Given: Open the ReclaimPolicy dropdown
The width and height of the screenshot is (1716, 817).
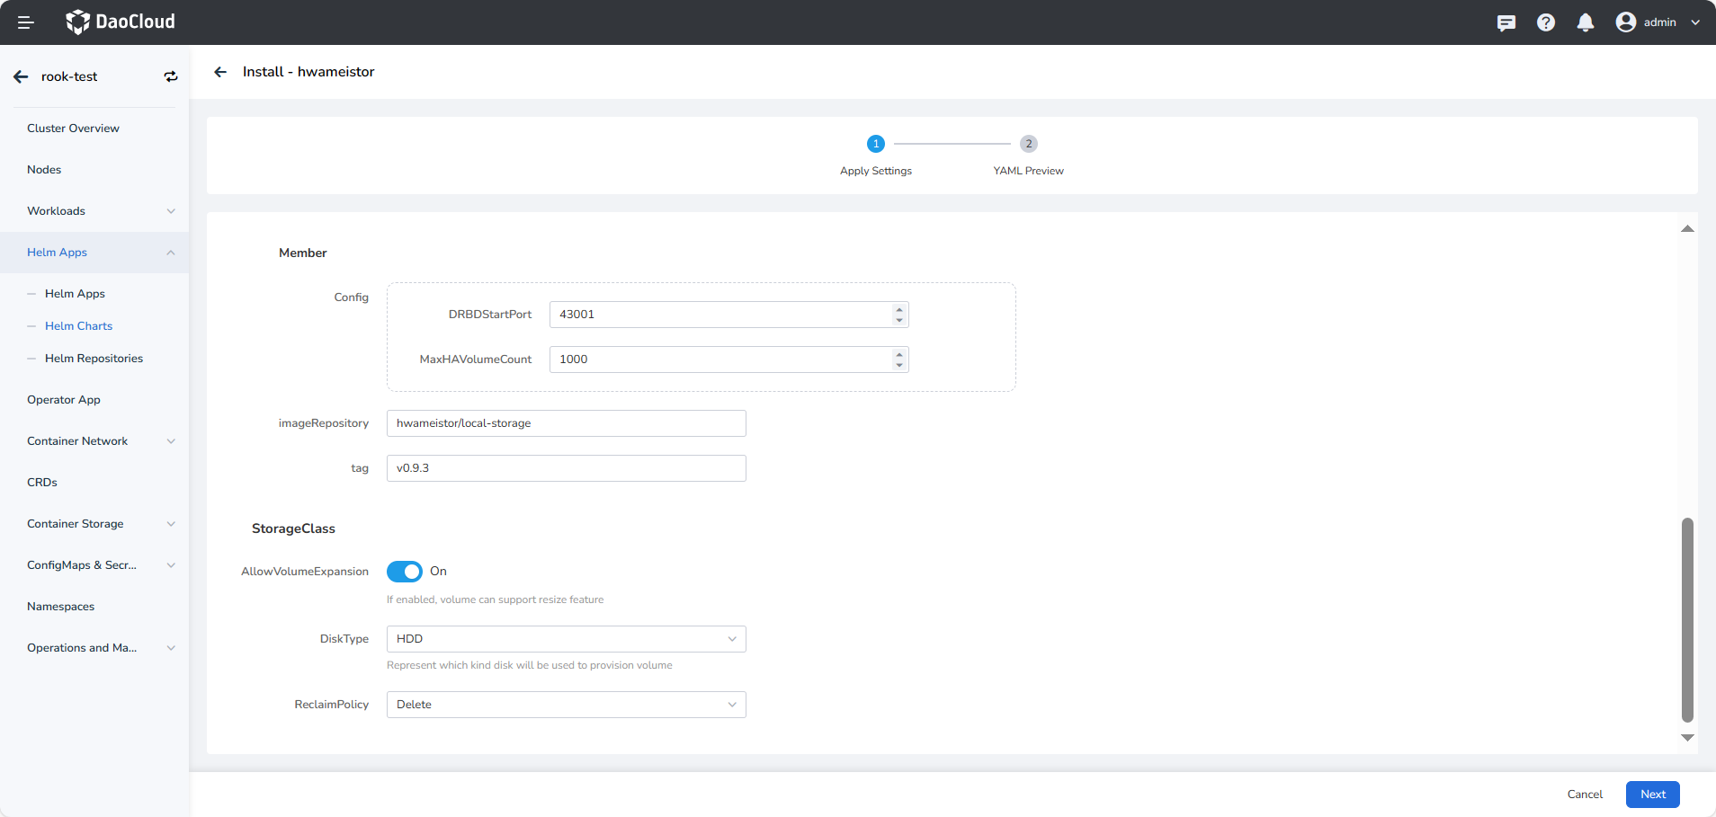Looking at the screenshot, I should tap(566, 705).
